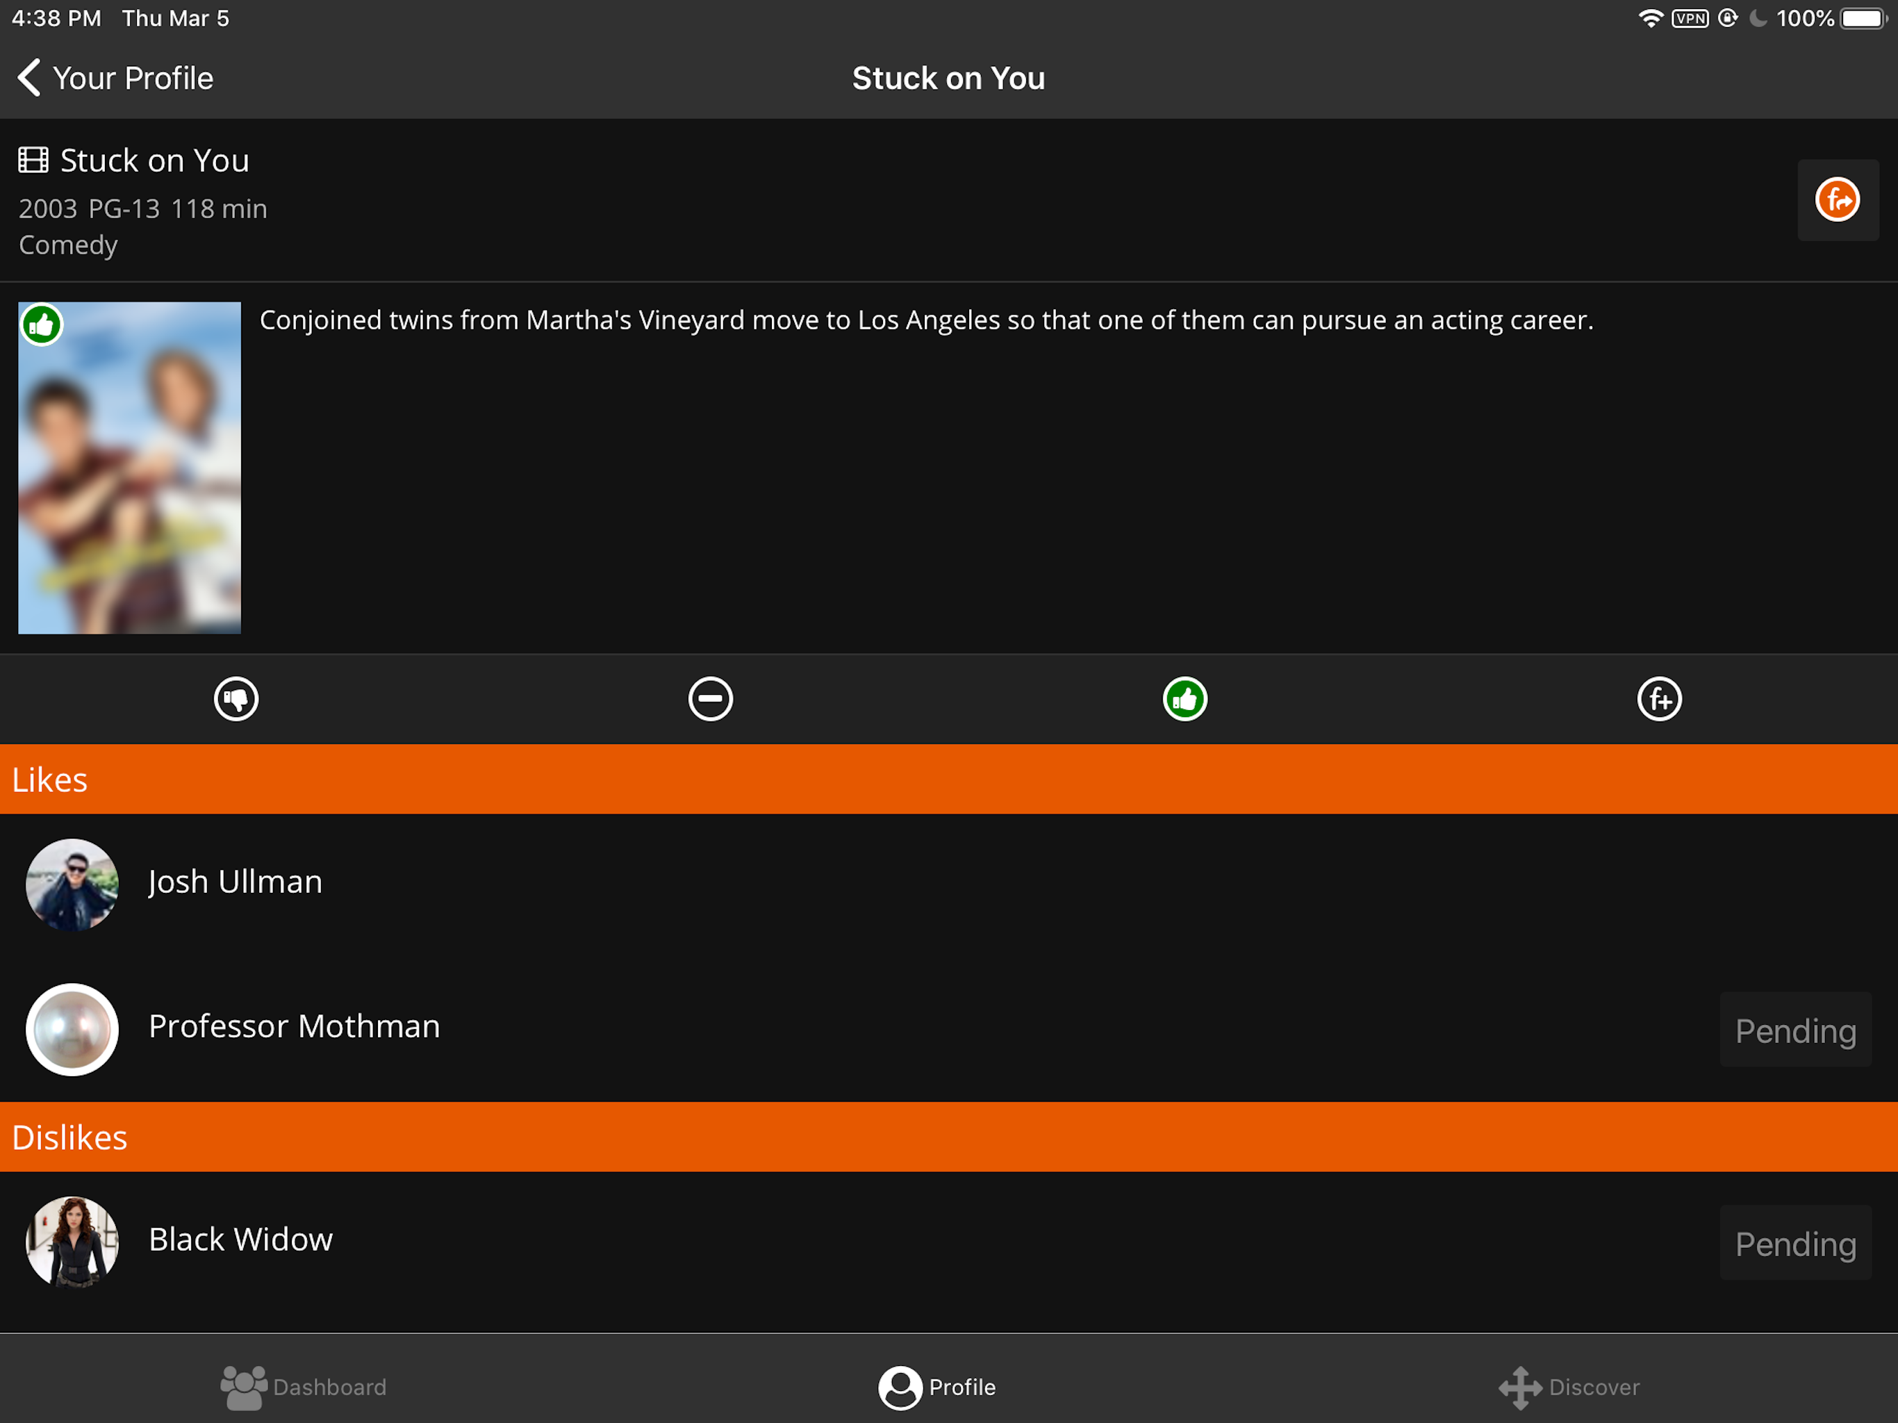Open Josh Ullman's profile picture
Image resolution: width=1898 pixels, height=1423 pixels.
point(72,885)
